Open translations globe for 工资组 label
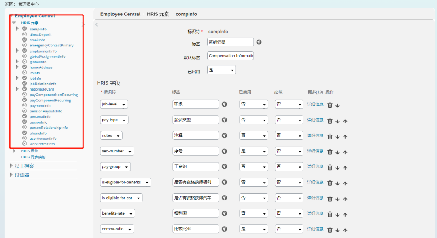This screenshot has height=238, width=437. (224, 166)
